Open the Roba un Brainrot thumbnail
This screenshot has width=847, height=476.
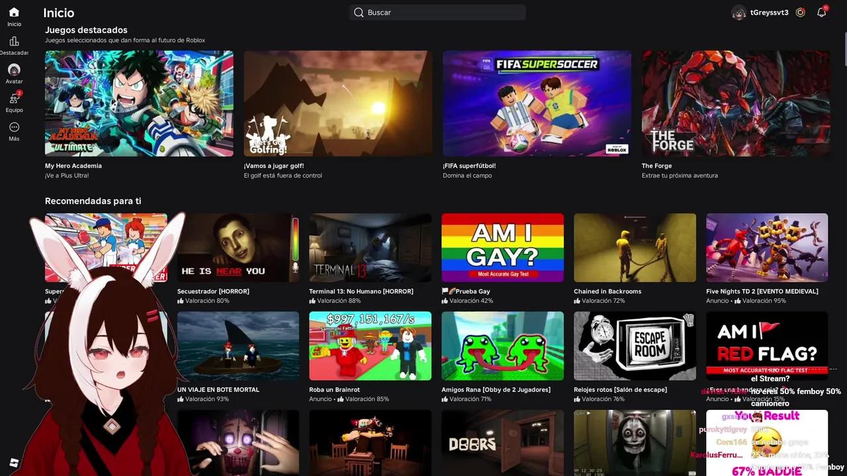tap(371, 346)
